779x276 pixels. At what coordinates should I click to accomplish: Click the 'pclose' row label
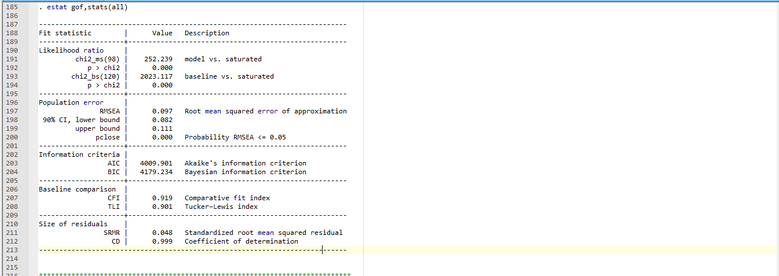(107, 137)
